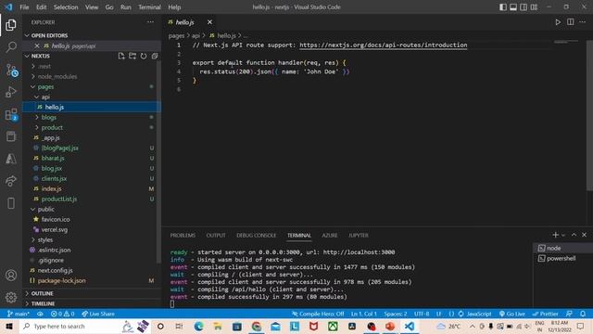Open errors and warnings count
Image resolution: width=593 pixels, height=334 pixels.
(x=63, y=314)
